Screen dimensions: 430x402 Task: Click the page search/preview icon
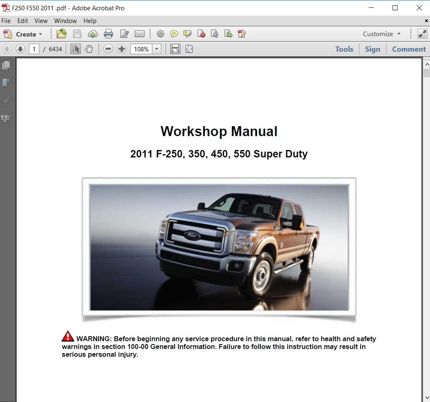click(215, 34)
